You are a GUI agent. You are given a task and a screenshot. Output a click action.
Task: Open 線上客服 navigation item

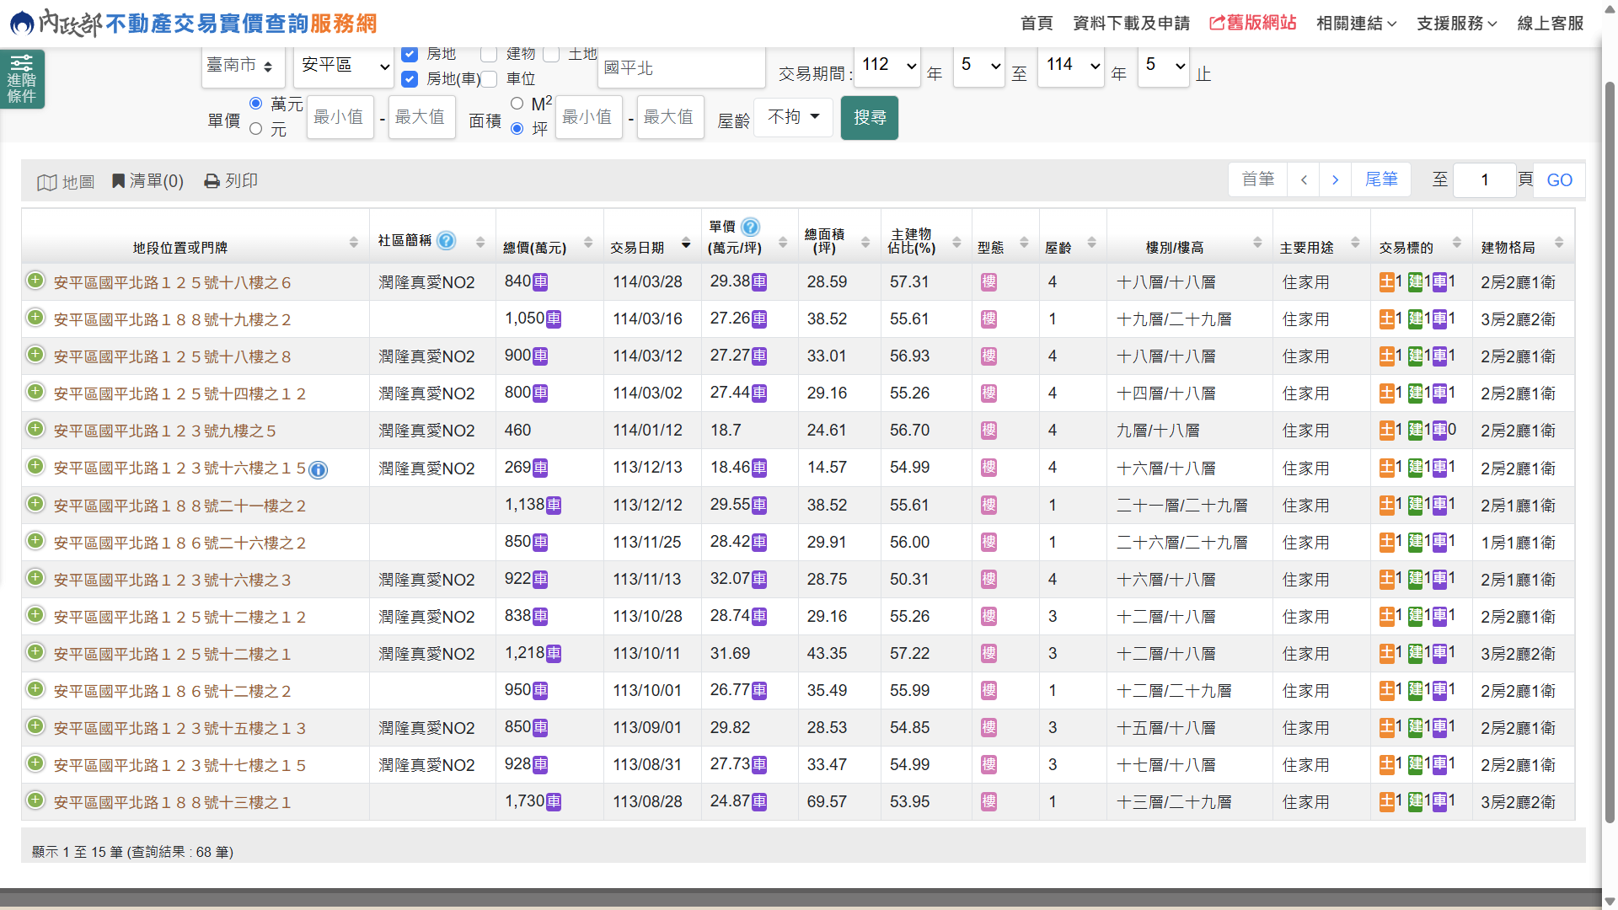click(x=1551, y=24)
